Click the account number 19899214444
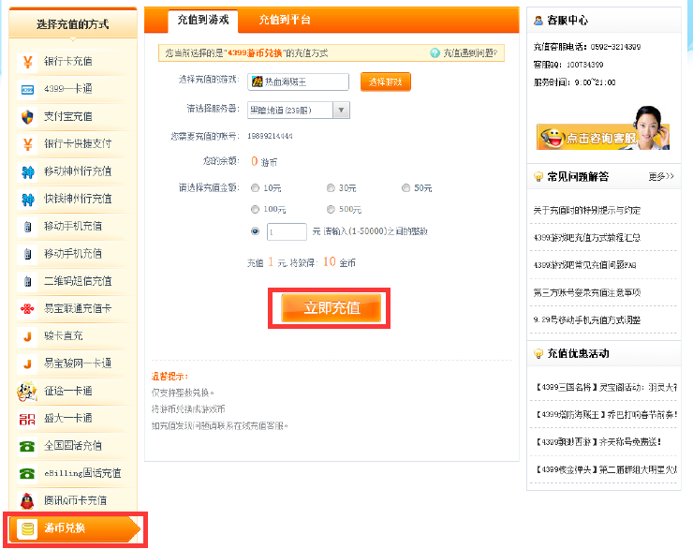Image resolution: width=693 pixels, height=549 pixels. 270,136
